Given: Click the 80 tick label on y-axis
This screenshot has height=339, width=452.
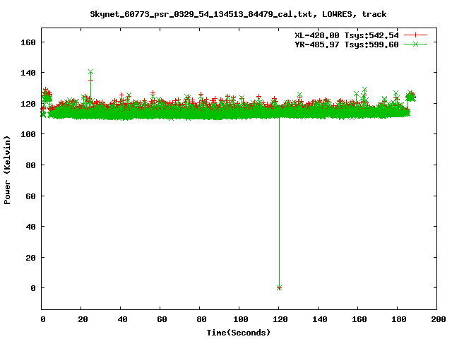Looking at the screenshot, I should [30, 165].
